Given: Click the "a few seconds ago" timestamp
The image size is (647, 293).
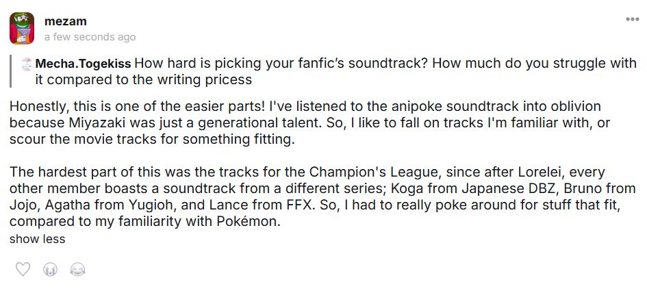Looking at the screenshot, I should click(x=90, y=37).
